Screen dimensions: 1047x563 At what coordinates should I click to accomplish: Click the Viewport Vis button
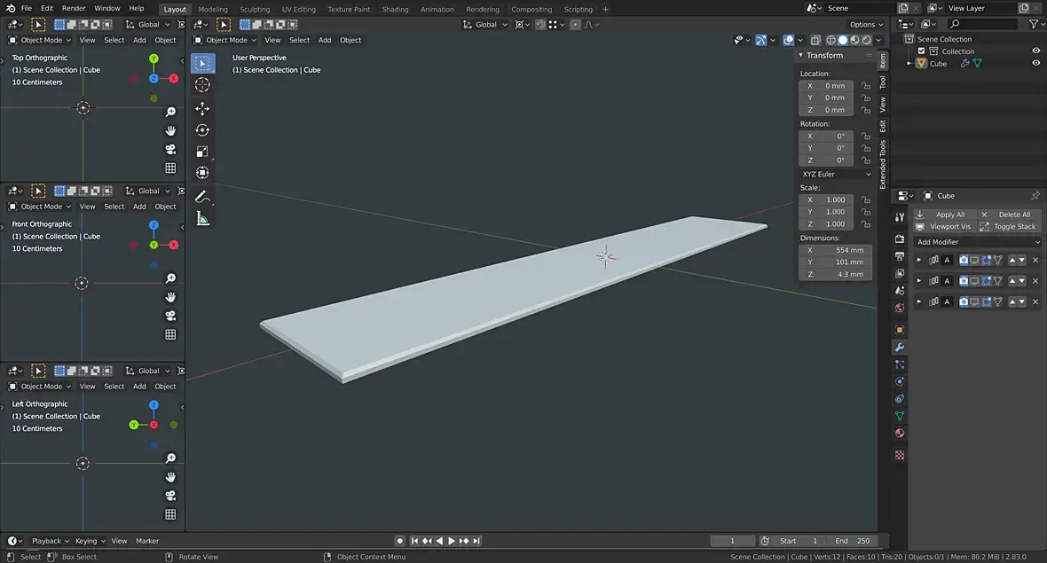click(x=944, y=227)
